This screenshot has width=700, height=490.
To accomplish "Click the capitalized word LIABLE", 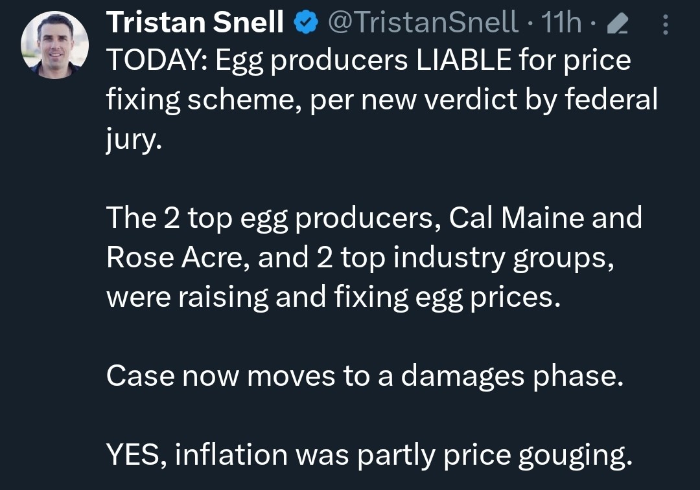I will coord(463,60).
